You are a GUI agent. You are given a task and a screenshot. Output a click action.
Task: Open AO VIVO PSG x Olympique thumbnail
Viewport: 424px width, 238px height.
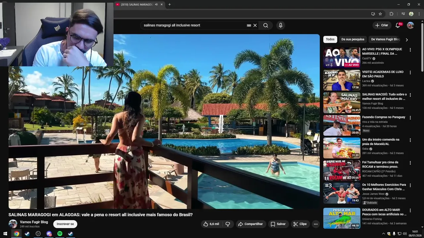[x=342, y=58]
